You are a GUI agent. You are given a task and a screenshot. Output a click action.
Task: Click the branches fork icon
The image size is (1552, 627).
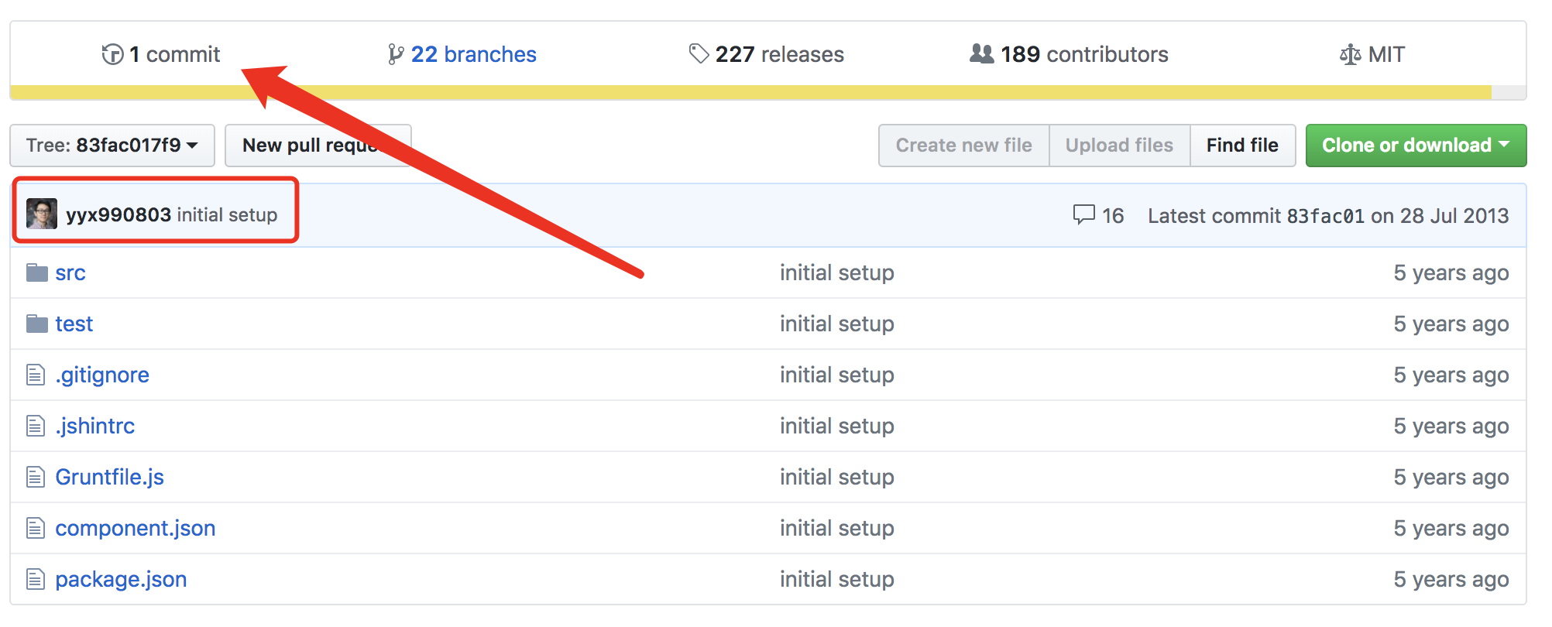pos(395,54)
